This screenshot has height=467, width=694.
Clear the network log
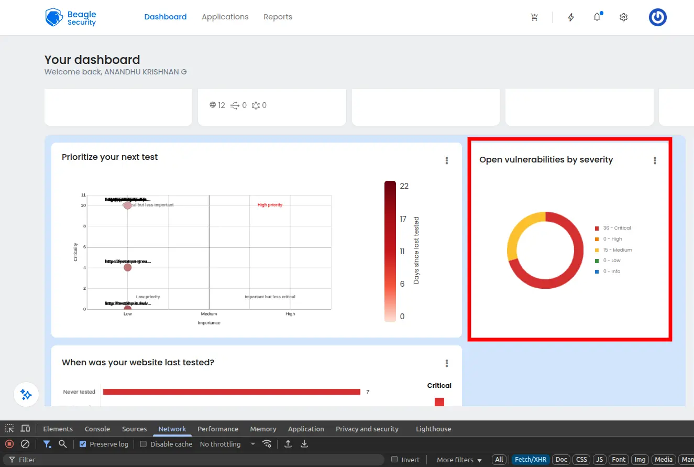[25, 444]
